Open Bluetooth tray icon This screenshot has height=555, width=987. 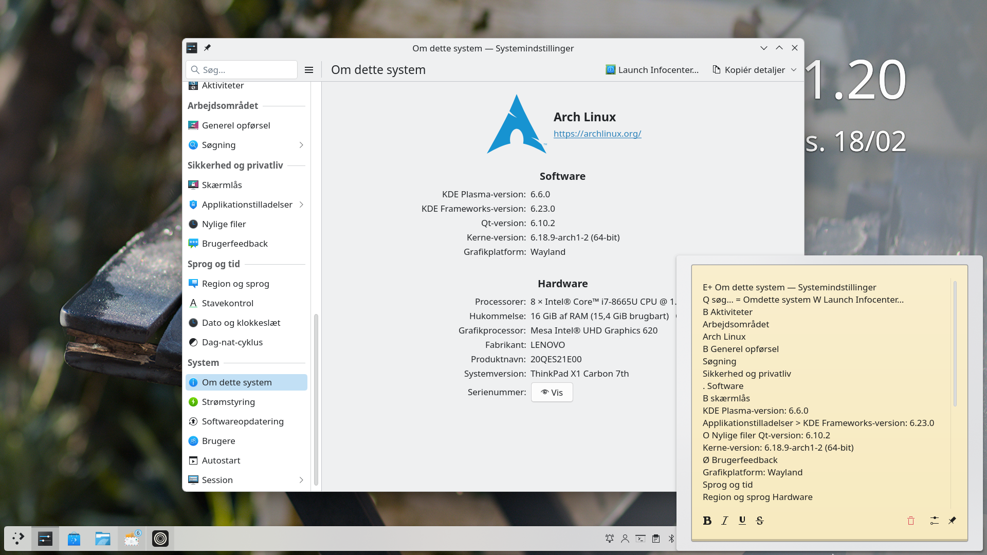671,539
